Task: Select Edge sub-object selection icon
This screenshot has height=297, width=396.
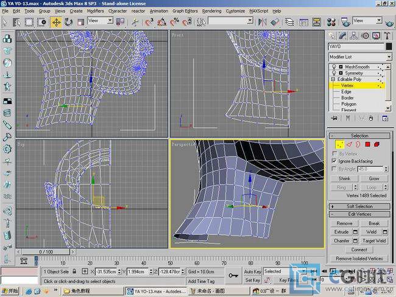Action: pyautogui.click(x=349, y=144)
